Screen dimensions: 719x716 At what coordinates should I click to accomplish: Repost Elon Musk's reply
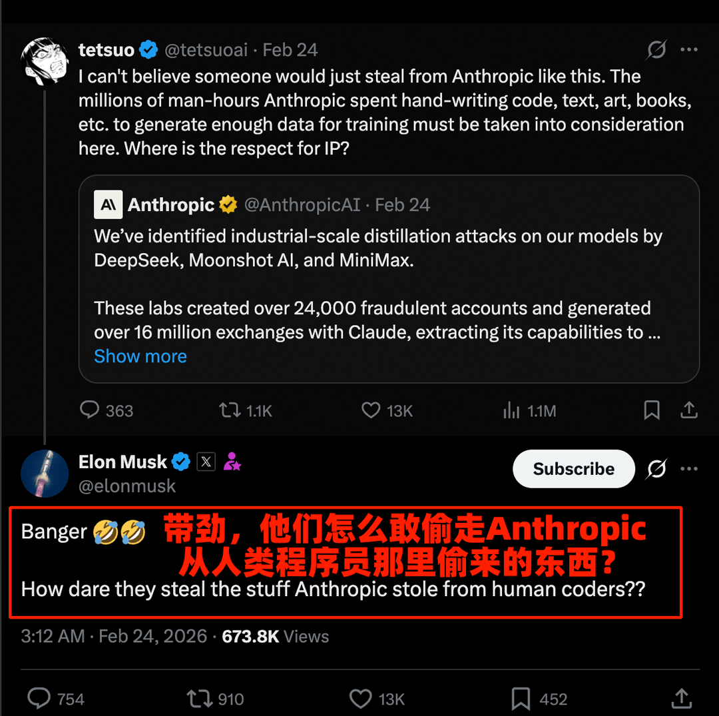pyautogui.click(x=198, y=698)
